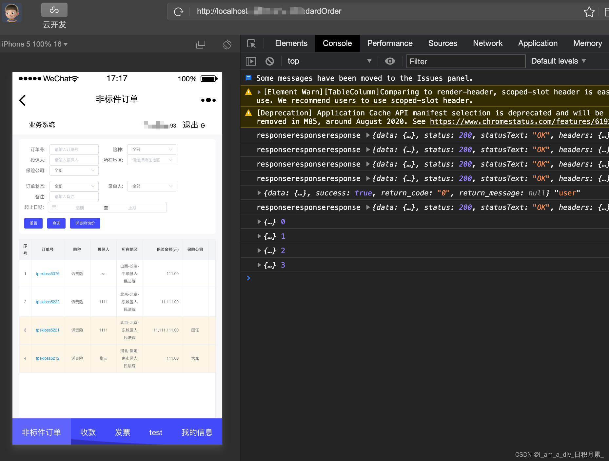Open the 订单状态 dropdown

click(74, 186)
